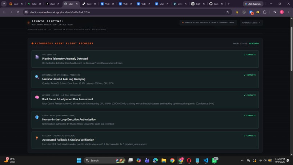The height and width of the screenshot is (165, 293).
Task: Click the Ask Gemini button
Action: pyautogui.click(x=253, y=4)
